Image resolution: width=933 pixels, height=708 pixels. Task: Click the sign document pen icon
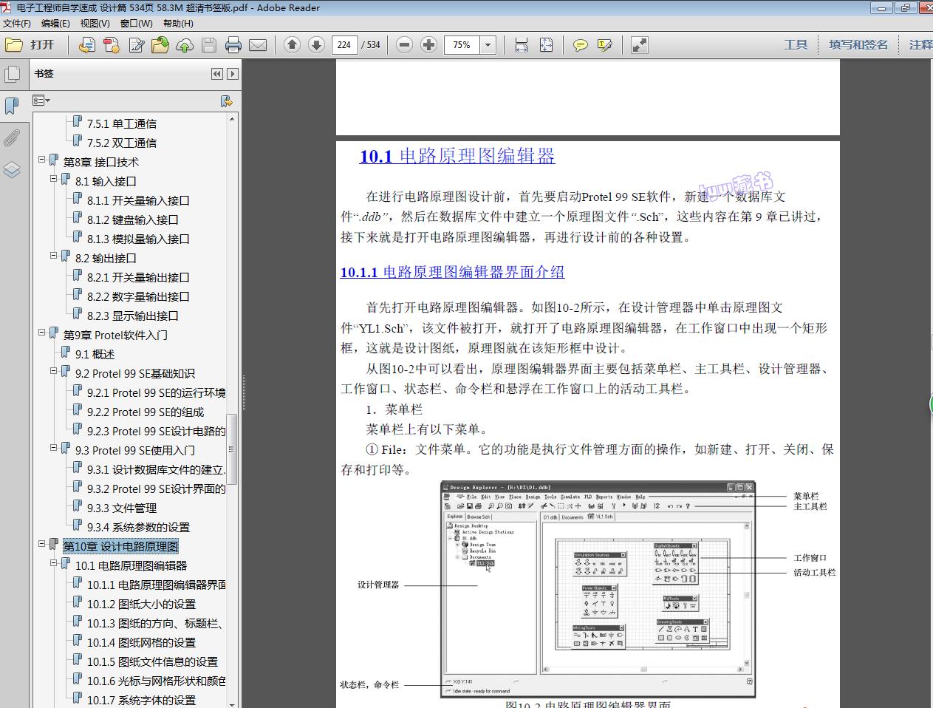137,45
